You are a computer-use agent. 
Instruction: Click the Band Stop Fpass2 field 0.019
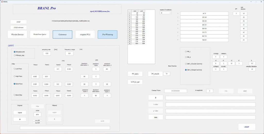click(69, 96)
